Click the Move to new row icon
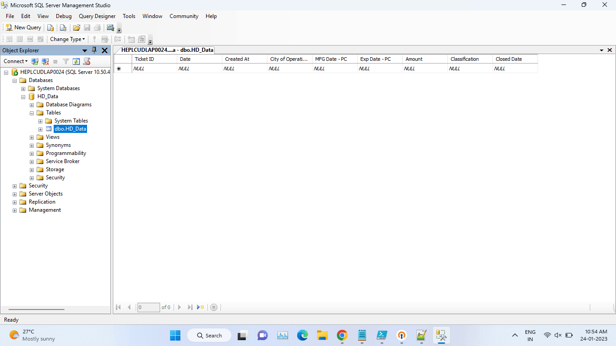616x346 pixels. [x=201, y=307]
